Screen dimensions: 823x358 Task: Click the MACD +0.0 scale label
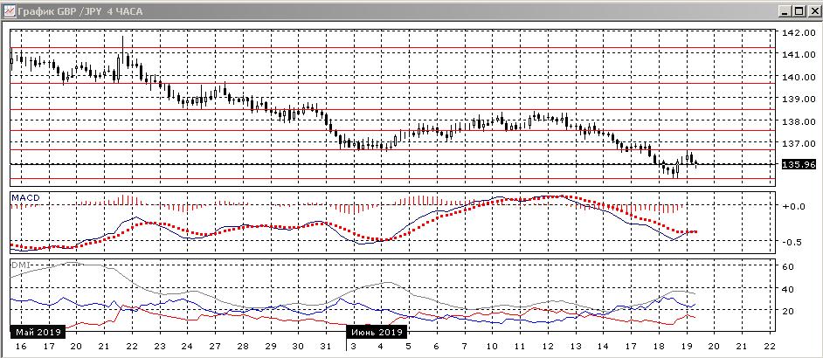[x=794, y=206]
